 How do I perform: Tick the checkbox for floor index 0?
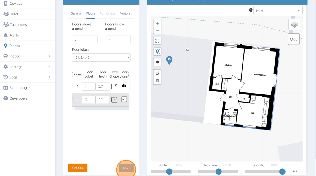72,100
